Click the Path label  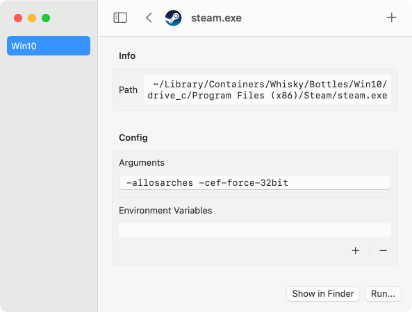click(x=128, y=89)
